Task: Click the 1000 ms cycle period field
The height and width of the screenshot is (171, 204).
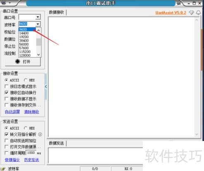Action: click(x=31, y=153)
